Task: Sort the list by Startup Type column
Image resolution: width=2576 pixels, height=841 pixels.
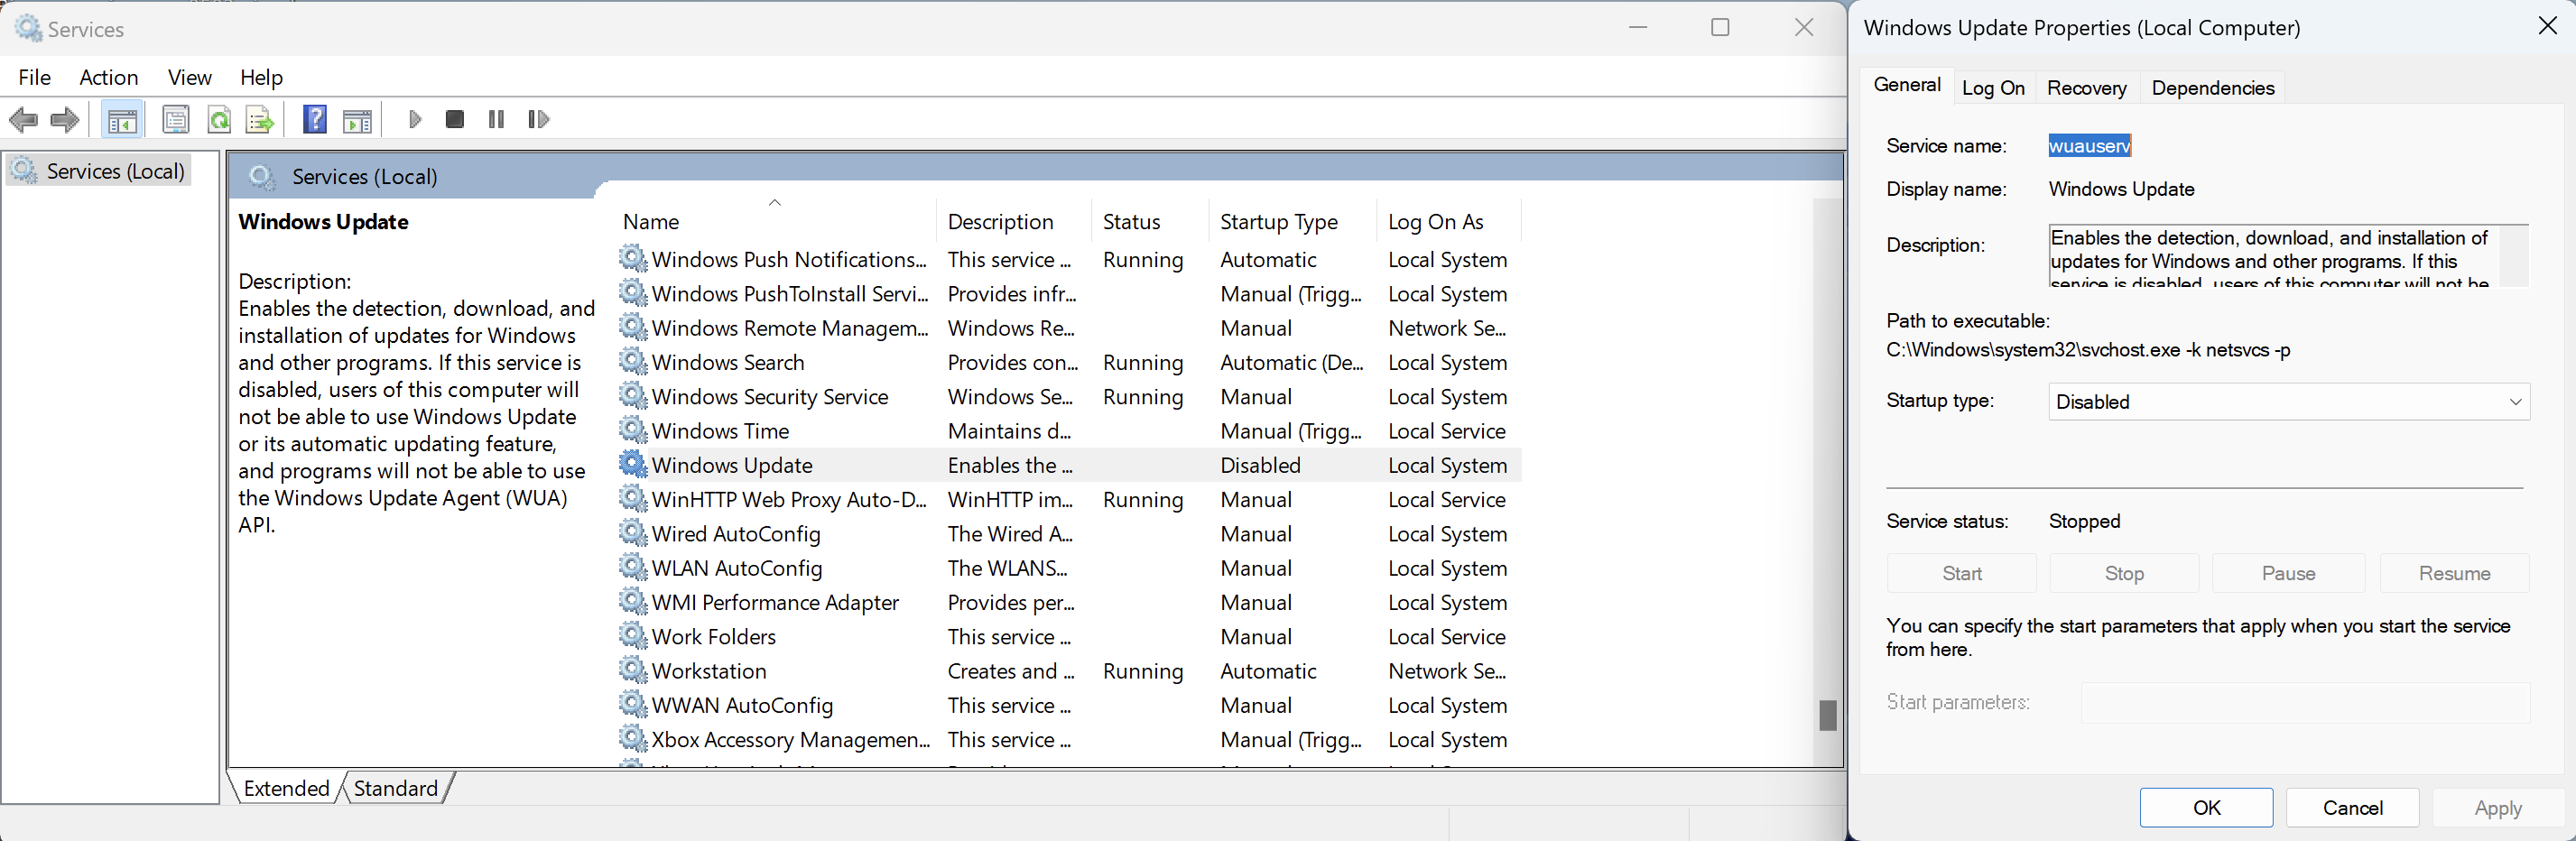Action: [x=1278, y=222]
